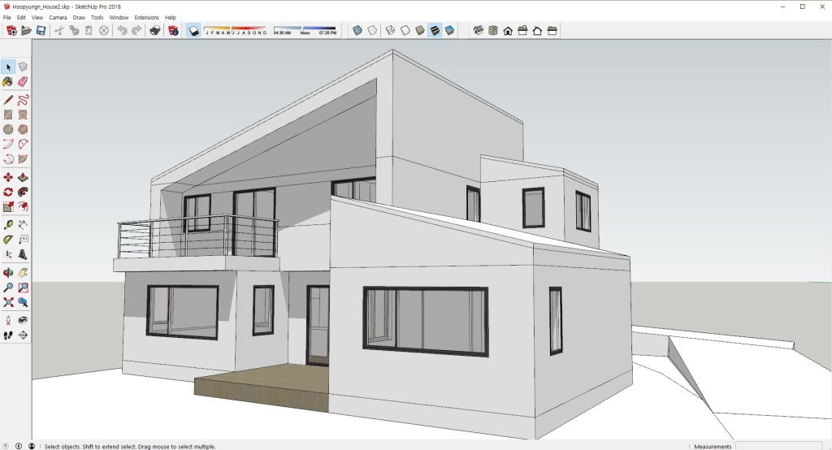This screenshot has width=832, height=450.
Task: Toggle Back Edges style
Action: pos(372,31)
